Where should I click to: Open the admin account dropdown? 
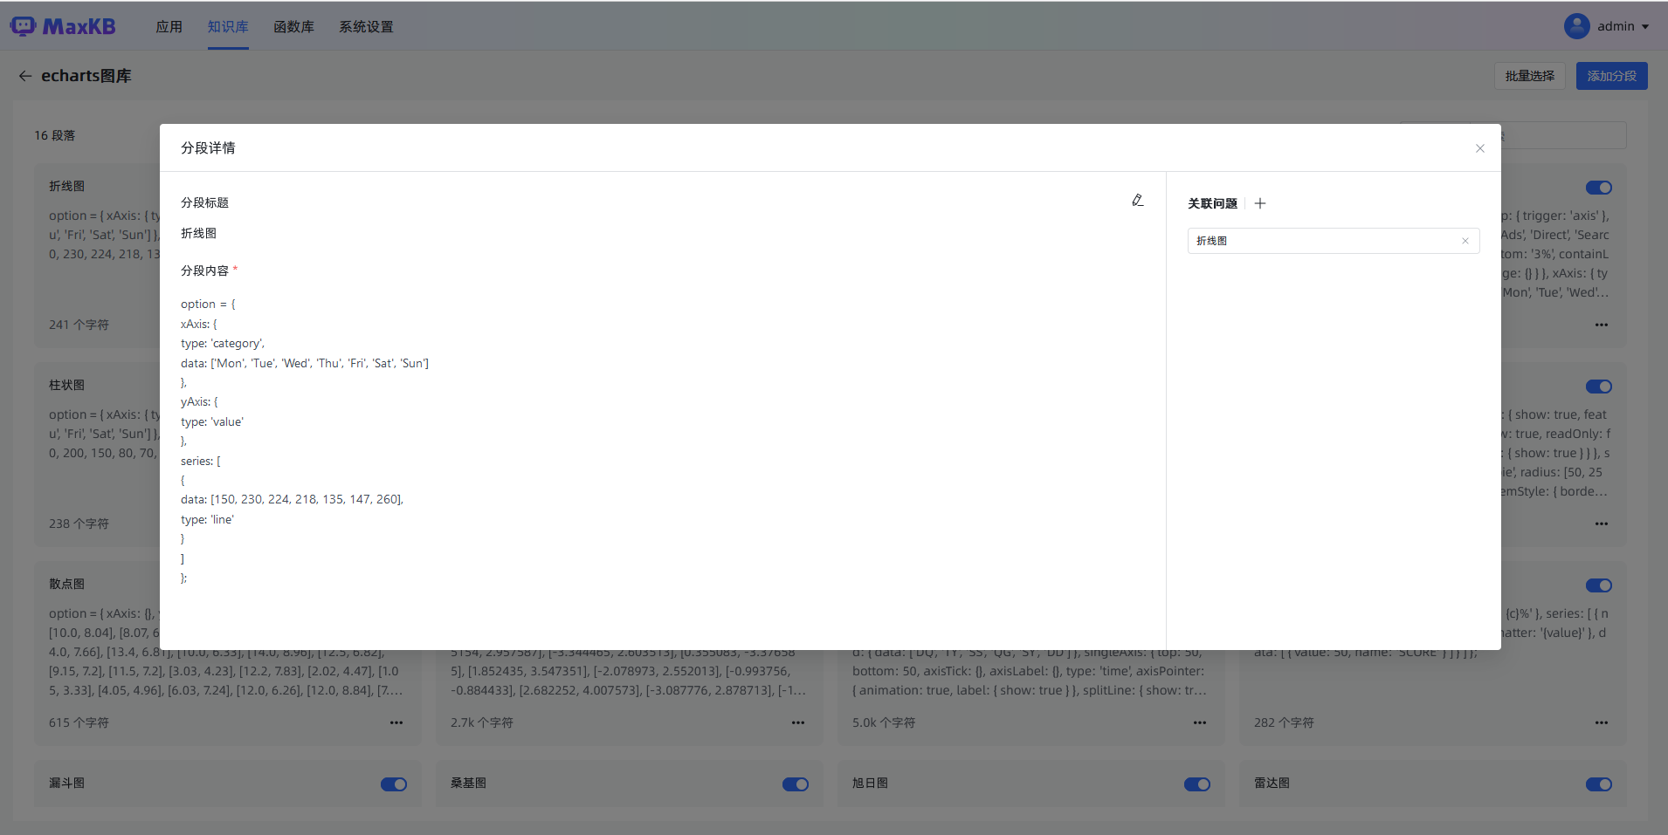(1621, 26)
